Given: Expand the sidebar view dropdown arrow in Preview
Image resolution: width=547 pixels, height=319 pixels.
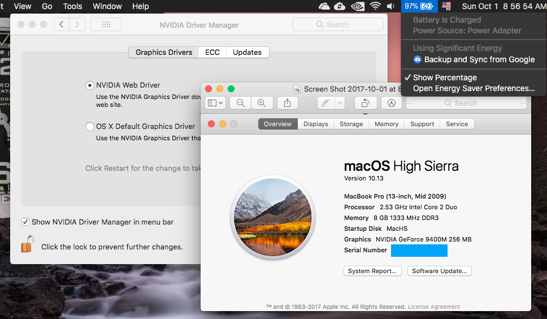Looking at the screenshot, I should click(x=221, y=103).
